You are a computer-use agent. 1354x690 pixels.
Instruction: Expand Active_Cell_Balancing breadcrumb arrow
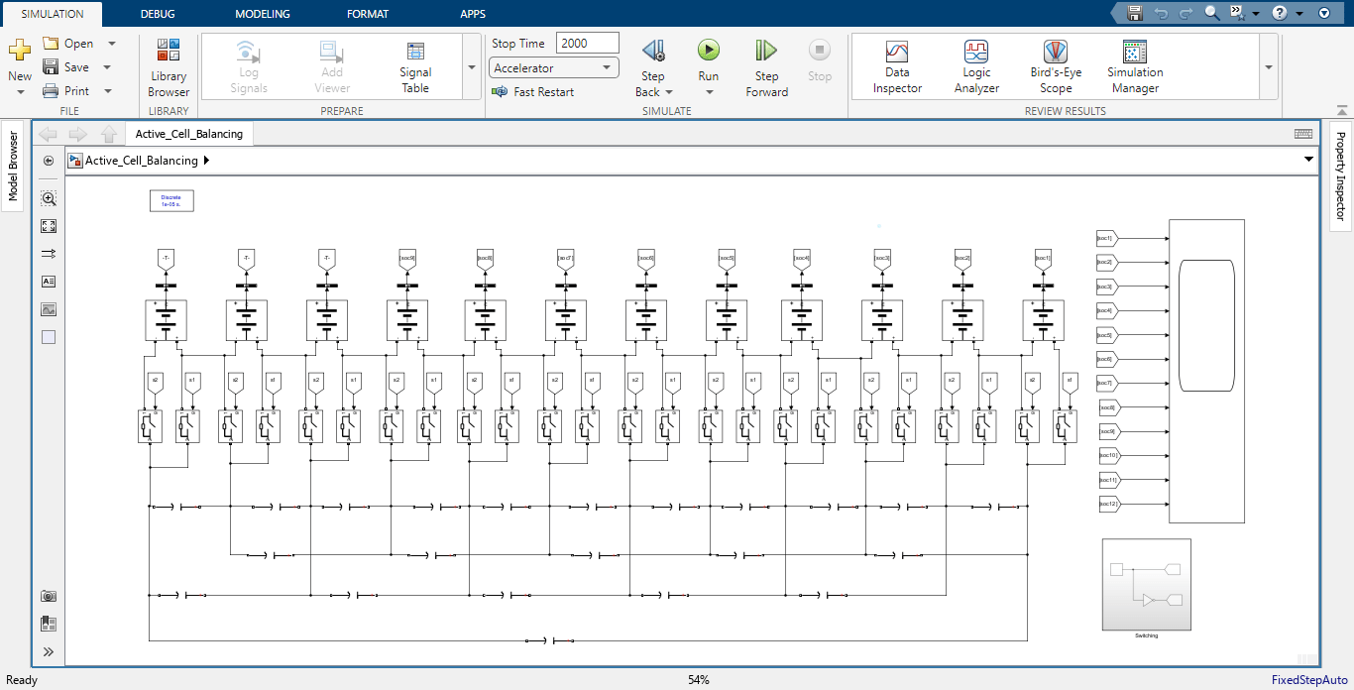[205, 161]
